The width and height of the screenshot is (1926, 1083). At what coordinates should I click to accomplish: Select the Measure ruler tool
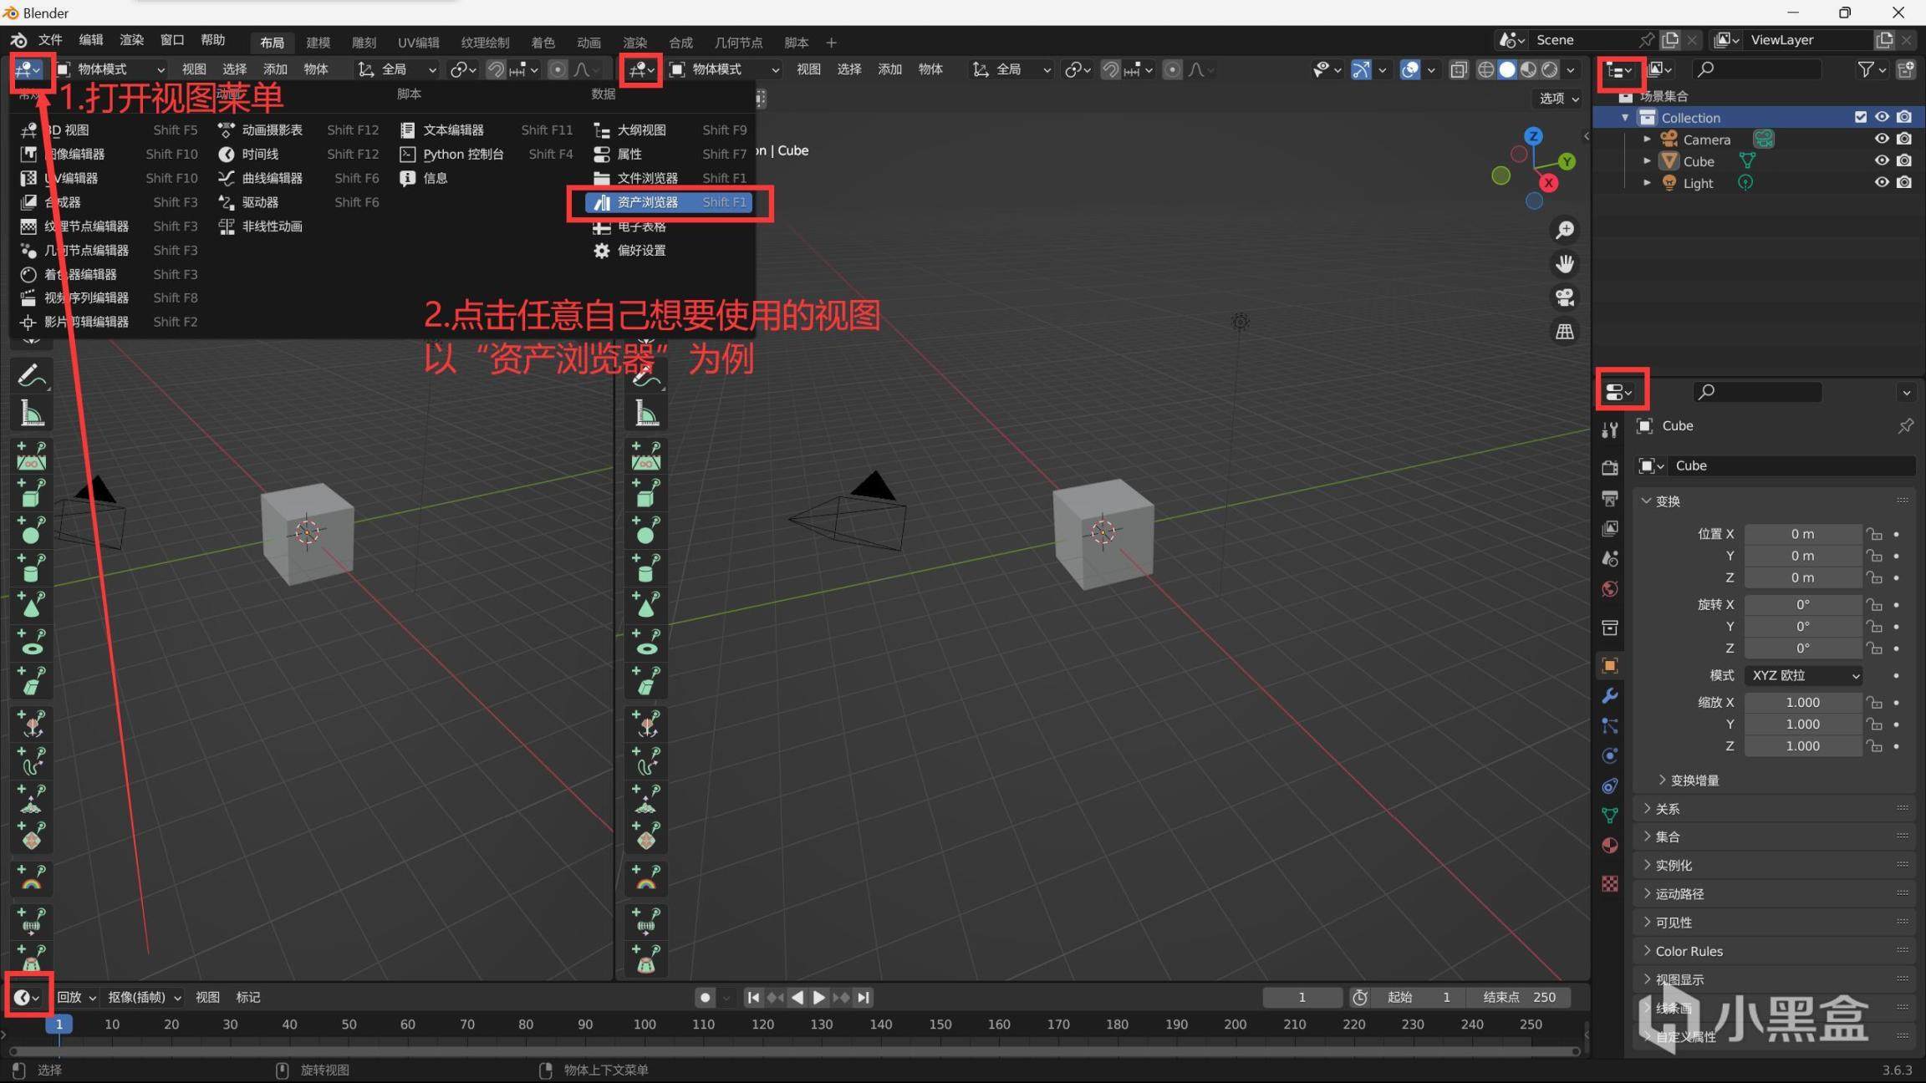[x=31, y=414]
